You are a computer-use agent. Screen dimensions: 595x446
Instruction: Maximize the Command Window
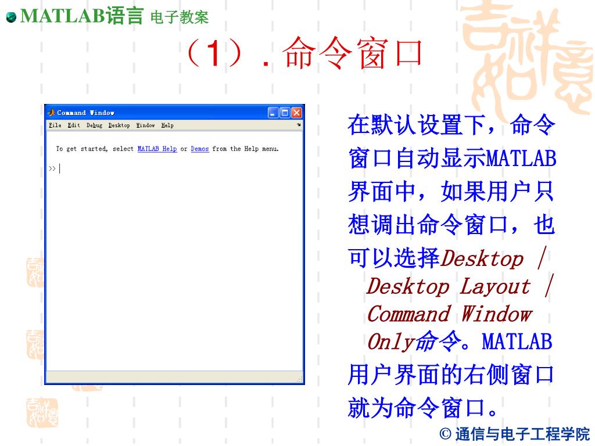pyautogui.click(x=285, y=113)
